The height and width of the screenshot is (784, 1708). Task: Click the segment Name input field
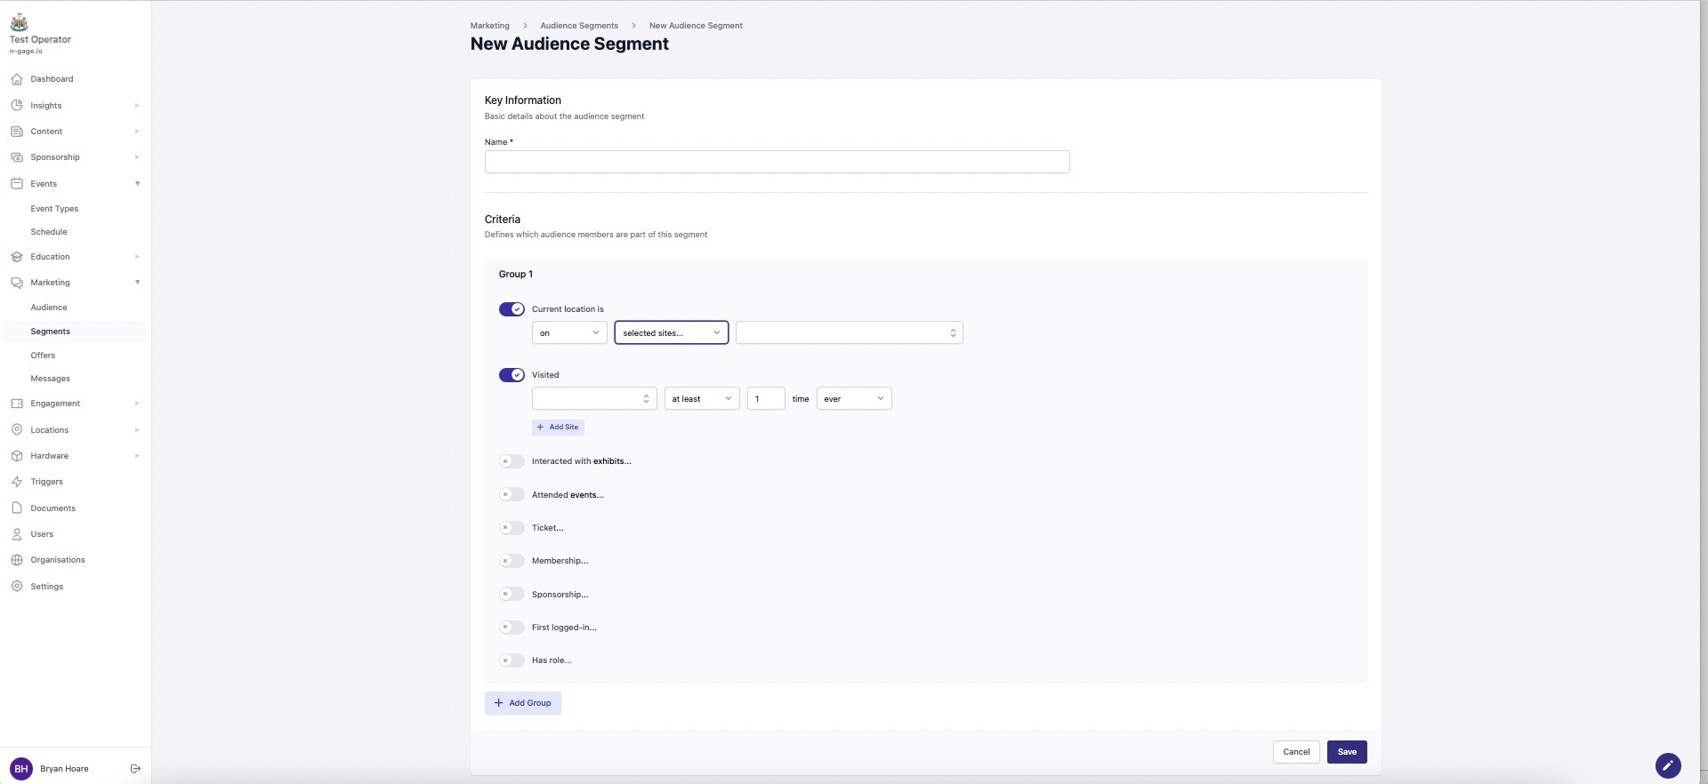(x=776, y=162)
